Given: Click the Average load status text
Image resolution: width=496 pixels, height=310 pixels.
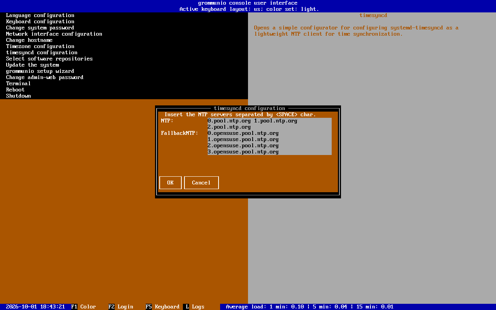Looking at the screenshot, I should coord(310,307).
